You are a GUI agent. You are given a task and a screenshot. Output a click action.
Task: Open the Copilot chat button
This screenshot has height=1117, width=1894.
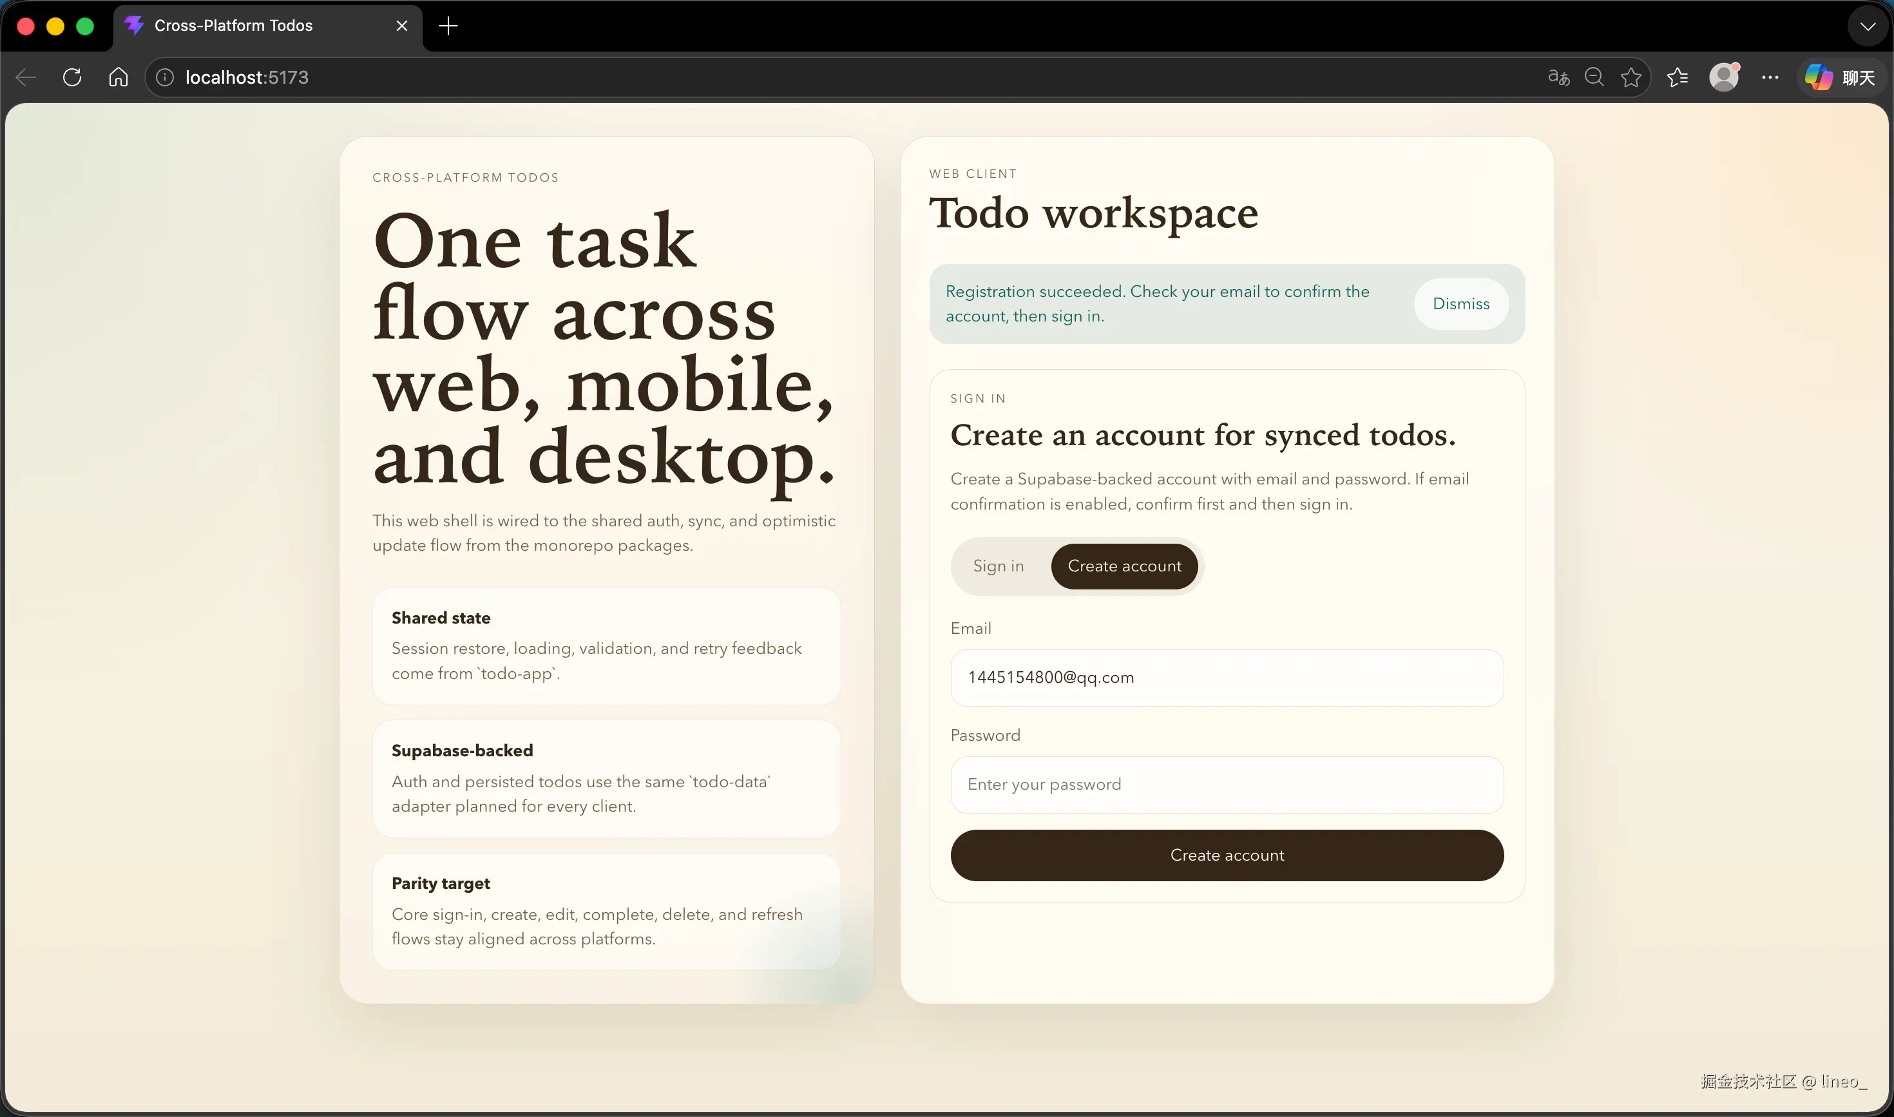(x=1840, y=77)
